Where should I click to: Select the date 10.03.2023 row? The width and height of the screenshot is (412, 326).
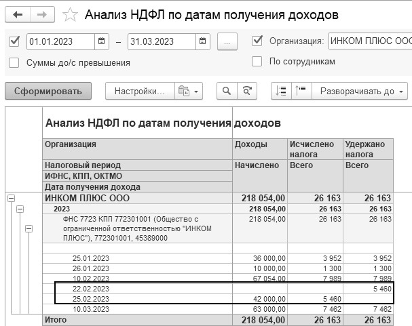point(91,309)
